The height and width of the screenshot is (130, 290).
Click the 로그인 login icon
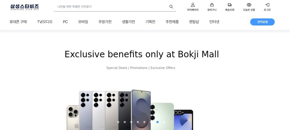coord(267,5)
